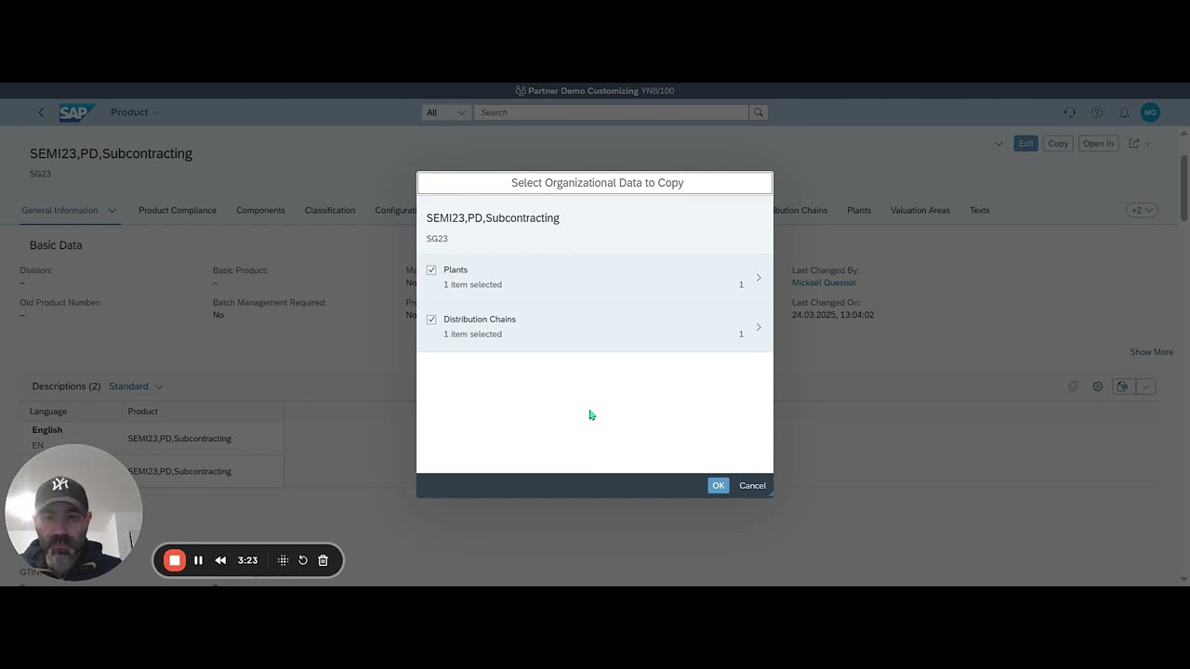Screen dimensions: 1190x669
Task: Click Language column header
Action: (48, 412)
